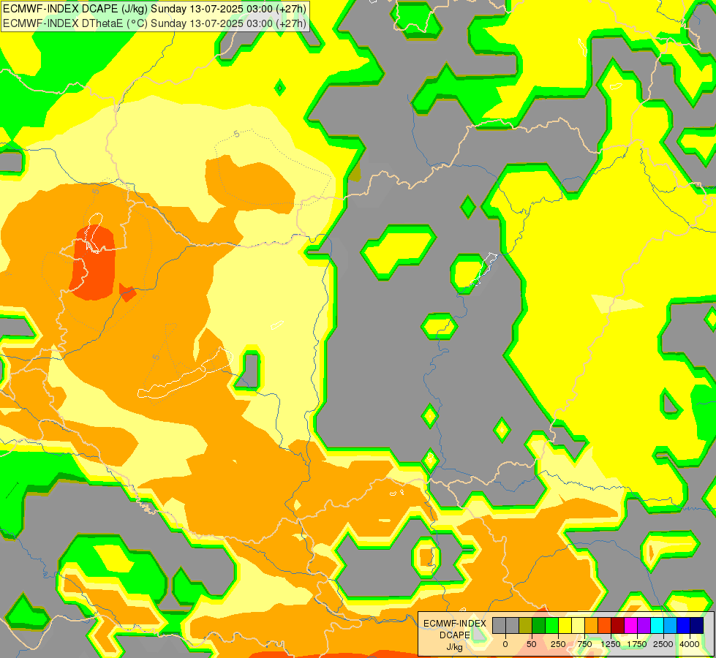Click the legend value 50

[x=532, y=644]
